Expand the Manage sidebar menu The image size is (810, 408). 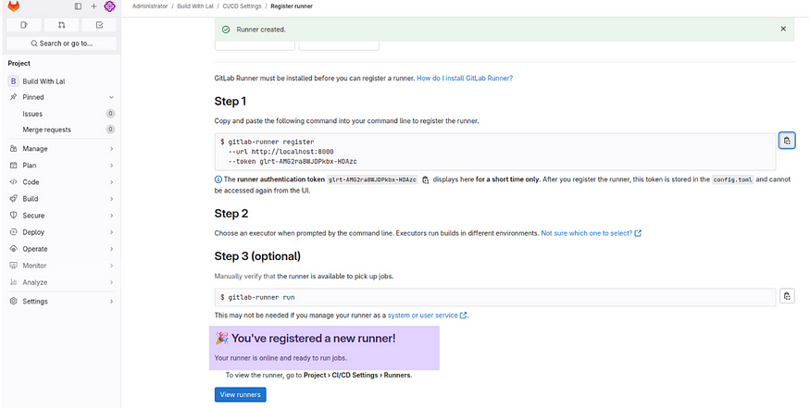click(x=60, y=149)
